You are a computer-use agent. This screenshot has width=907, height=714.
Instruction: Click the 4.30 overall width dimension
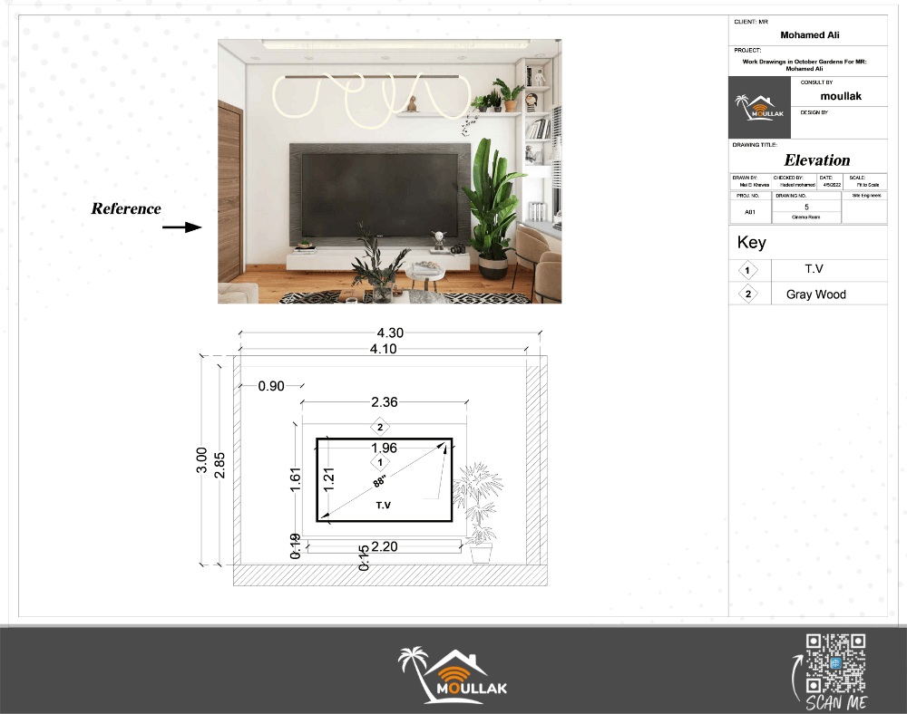coord(391,333)
